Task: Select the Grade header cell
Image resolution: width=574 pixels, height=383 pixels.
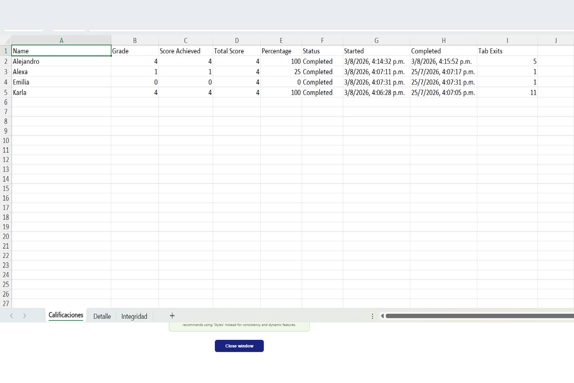Action: coord(135,51)
